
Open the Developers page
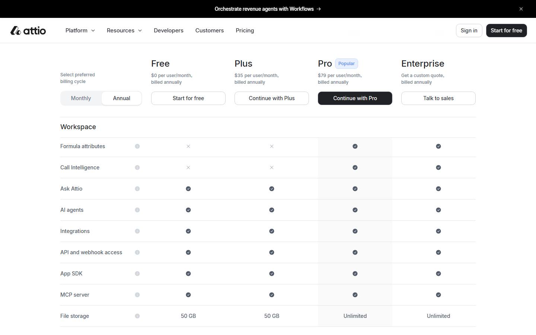pos(169,31)
